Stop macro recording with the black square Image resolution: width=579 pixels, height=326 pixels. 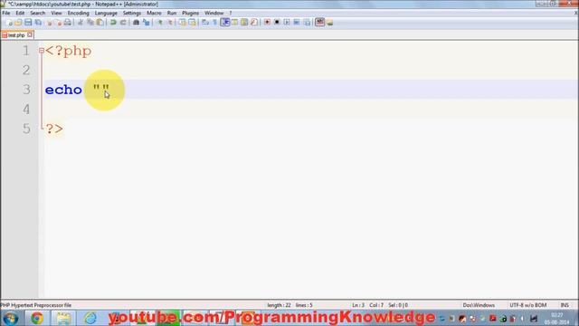pos(277,23)
